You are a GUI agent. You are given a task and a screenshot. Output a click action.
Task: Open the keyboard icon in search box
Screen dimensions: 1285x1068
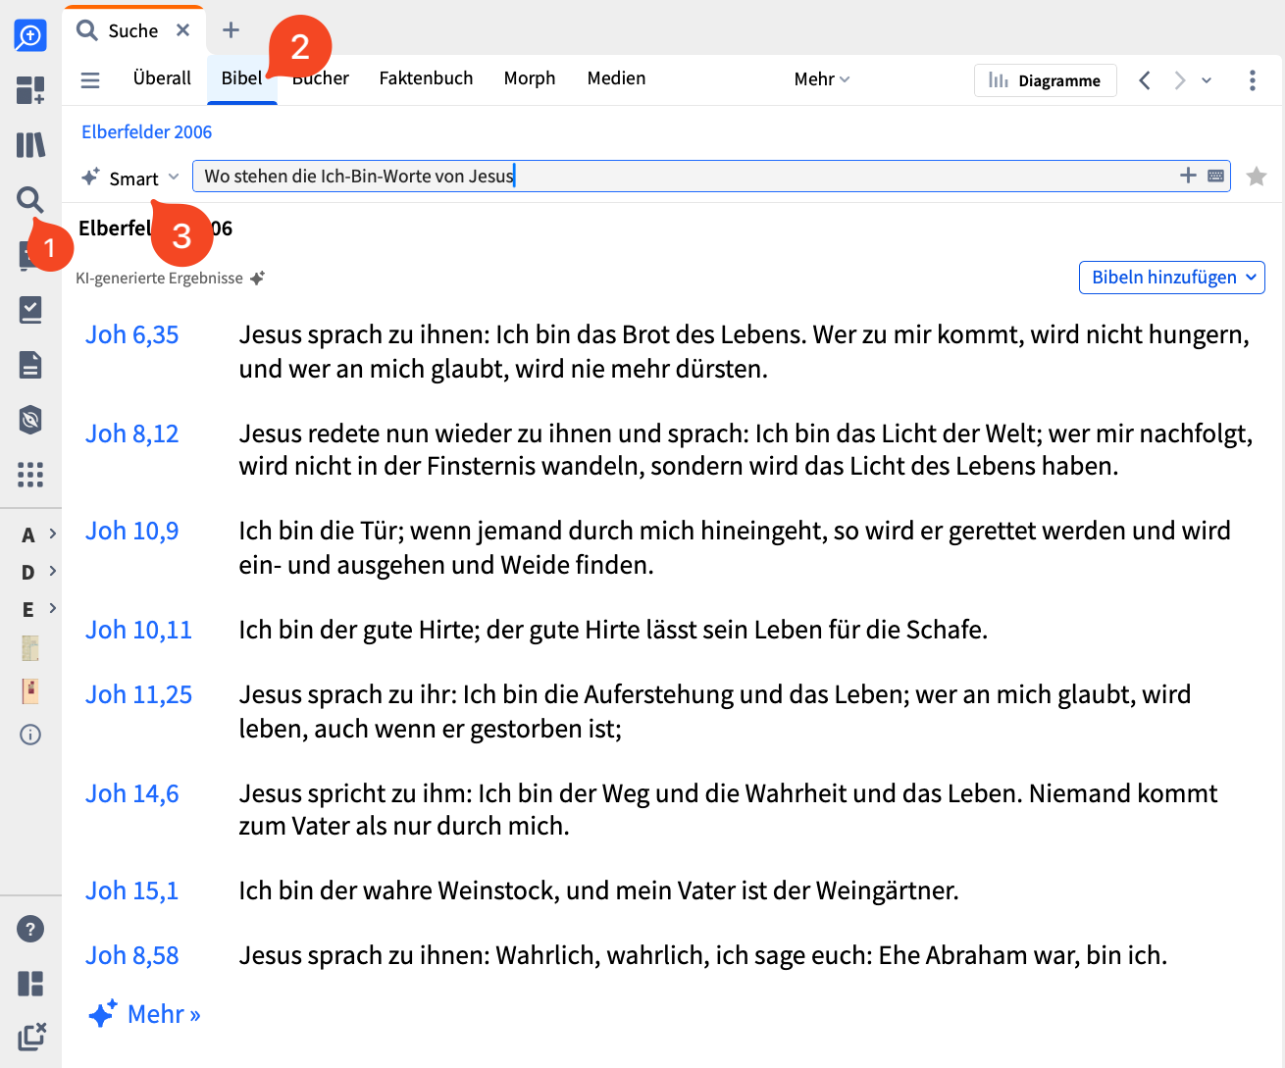(1215, 176)
